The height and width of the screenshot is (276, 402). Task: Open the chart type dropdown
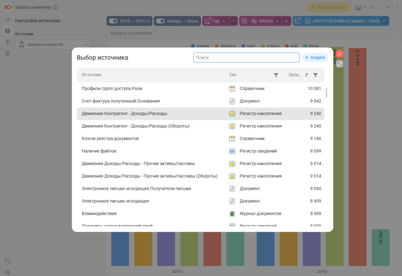360,7
